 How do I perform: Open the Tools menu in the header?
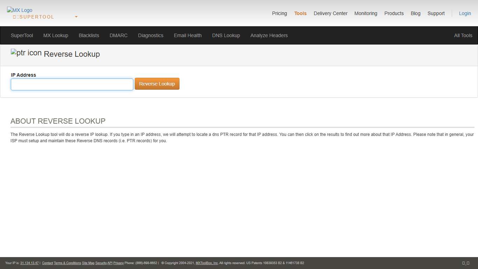click(x=300, y=13)
